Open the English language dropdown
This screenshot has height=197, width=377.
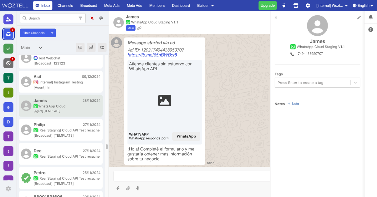pyautogui.click(x=363, y=6)
